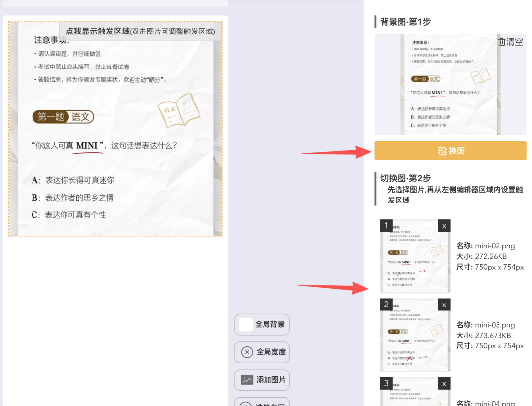Screen dimensions: 532x406
Task: Click the 切换图·第2步 heading
Action: point(405,178)
